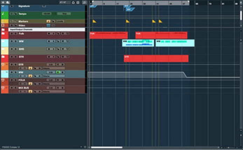The image size is (243, 150).
Task: Enable record on the Folk folder track
Action: point(49,33)
